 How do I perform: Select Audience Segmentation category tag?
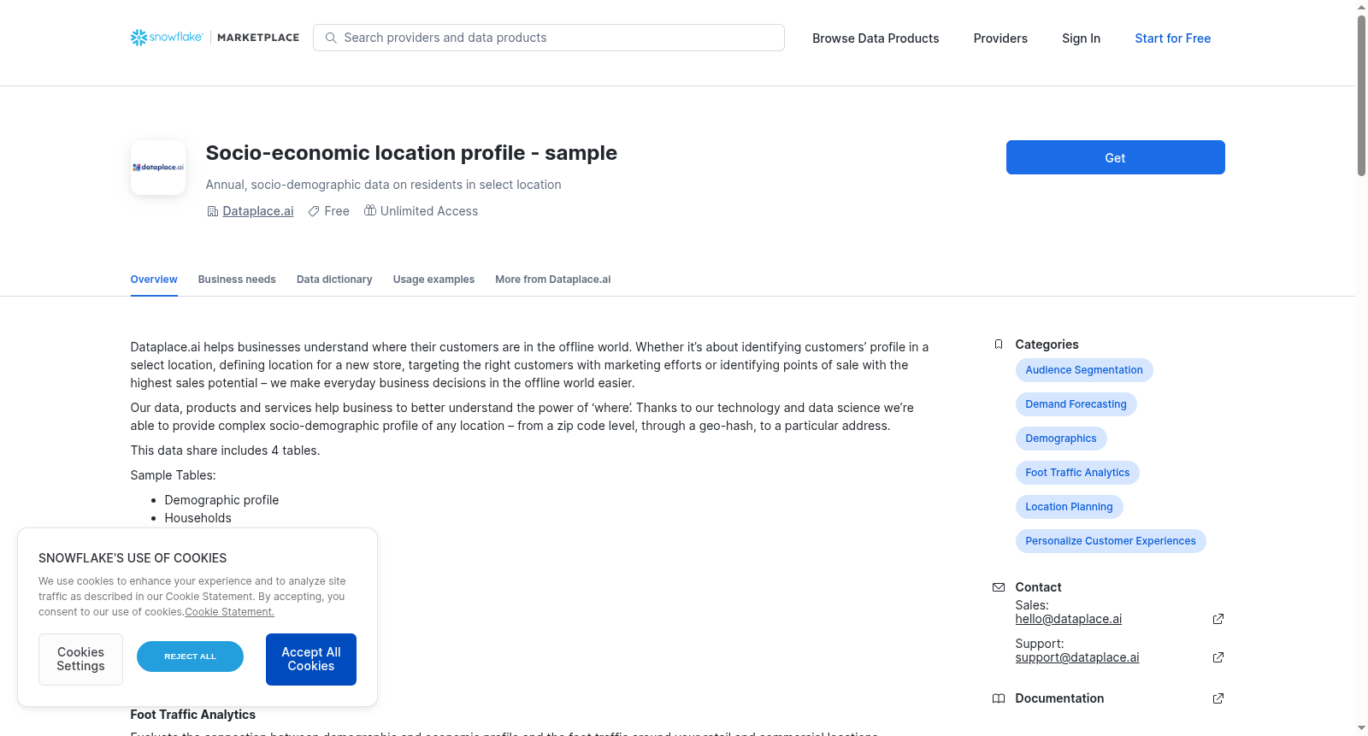tap(1084, 370)
